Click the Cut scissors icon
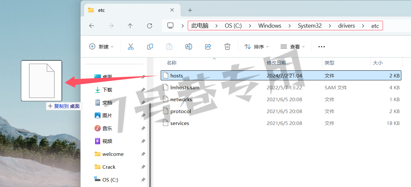This screenshot has height=187, width=411. click(x=130, y=47)
